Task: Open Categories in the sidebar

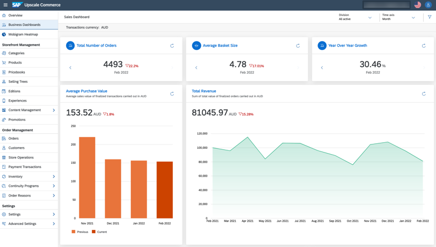Action: (29, 53)
